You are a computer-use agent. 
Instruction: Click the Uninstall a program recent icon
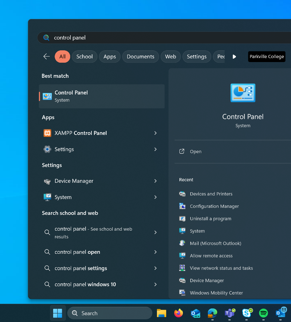tap(182, 219)
